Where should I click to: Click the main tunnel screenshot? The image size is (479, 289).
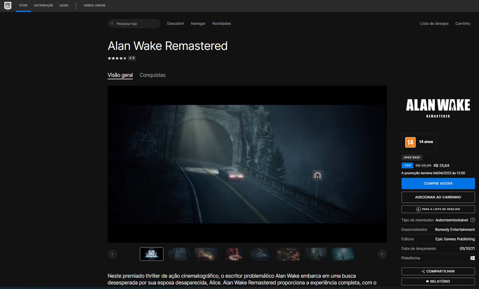tap(247, 164)
